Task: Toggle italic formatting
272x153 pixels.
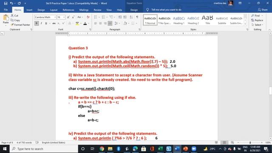Action: click(41, 23)
